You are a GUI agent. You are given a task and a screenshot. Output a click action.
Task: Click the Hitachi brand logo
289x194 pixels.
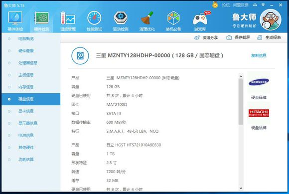[259, 113]
